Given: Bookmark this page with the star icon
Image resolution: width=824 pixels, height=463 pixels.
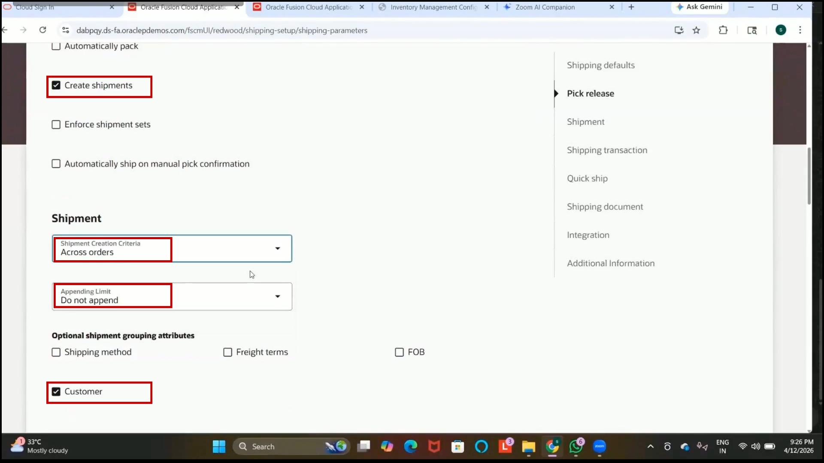Looking at the screenshot, I should click(696, 30).
